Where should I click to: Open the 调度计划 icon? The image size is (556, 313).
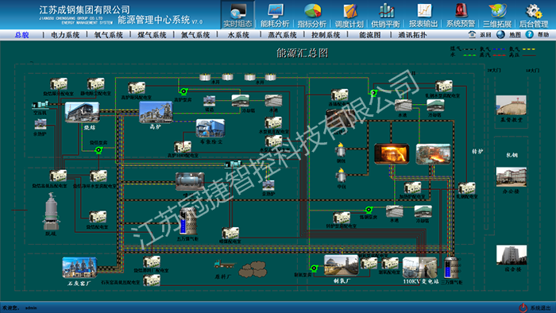click(349, 10)
